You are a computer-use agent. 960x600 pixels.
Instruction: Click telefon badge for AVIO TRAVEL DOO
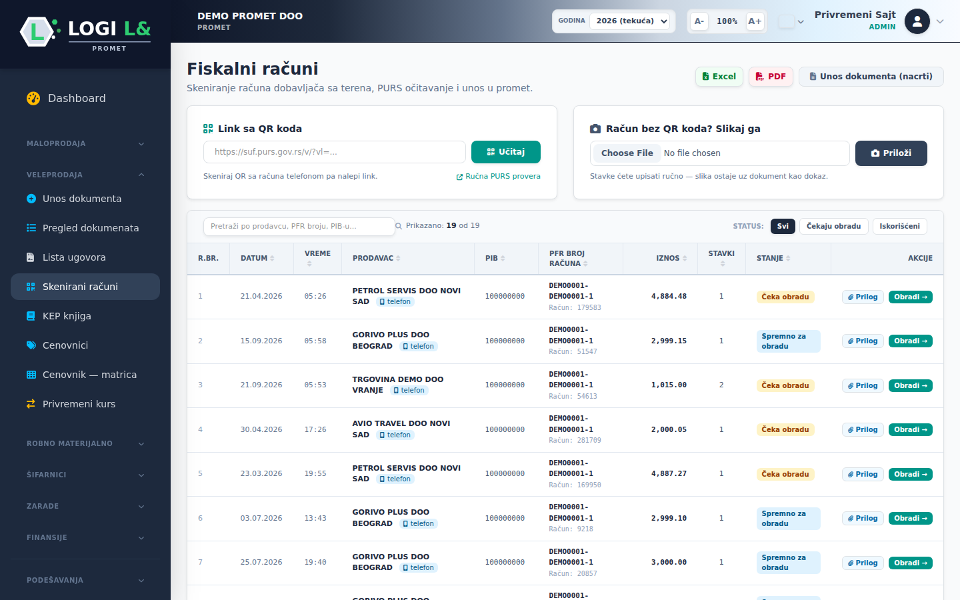(x=395, y=435)
